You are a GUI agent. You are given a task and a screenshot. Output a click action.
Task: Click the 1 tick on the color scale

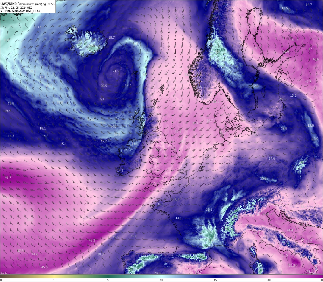click(54, 280)
